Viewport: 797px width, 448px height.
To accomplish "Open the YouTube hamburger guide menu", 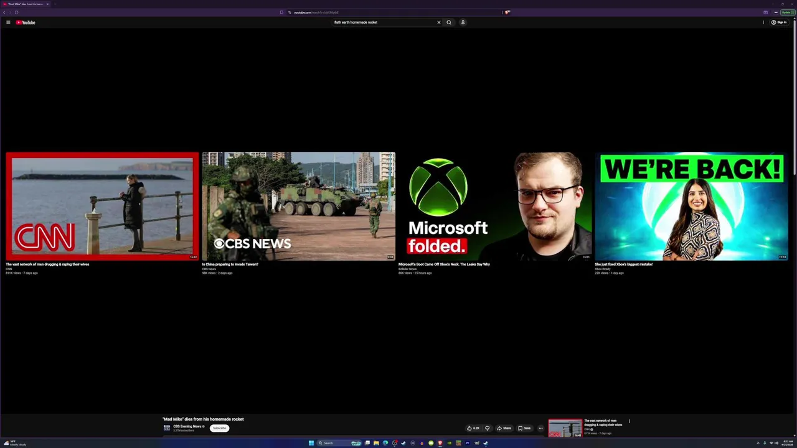I will pyautogui.click(x=8, y=22).
